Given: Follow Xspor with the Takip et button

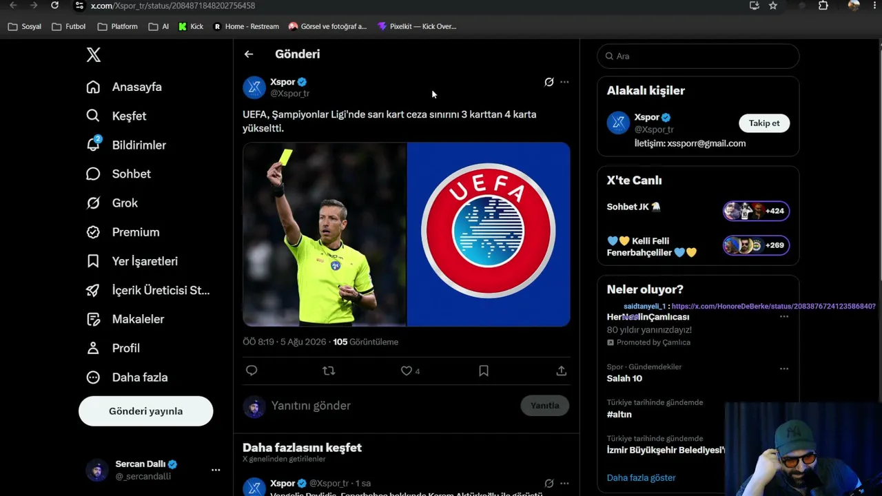Looking at the screenshot, I should click(x=764, y=123).
